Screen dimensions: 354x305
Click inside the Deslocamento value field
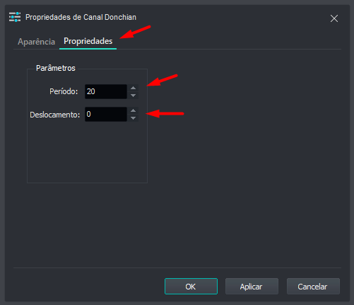click(x=106, y=114)
